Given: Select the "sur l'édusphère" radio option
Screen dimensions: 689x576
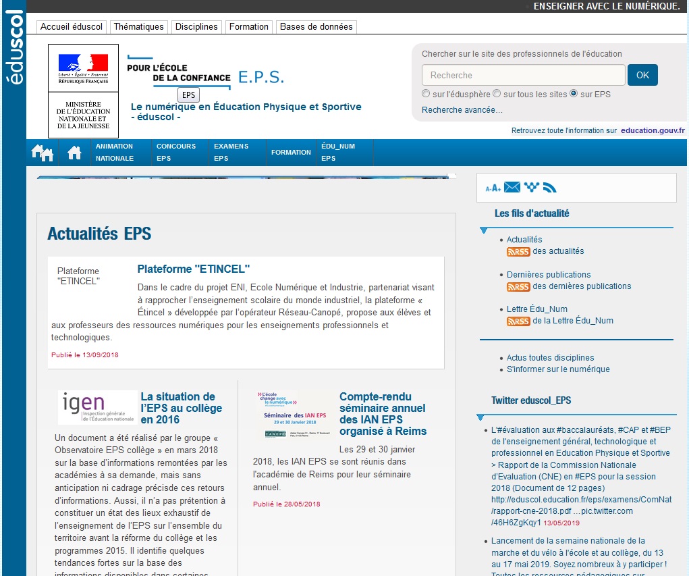Looking at the screenshot, I should click(426, 94).
